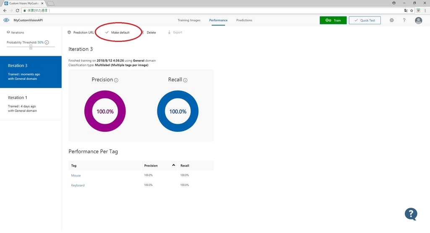Open the Keyboard tag link
Image resolution: width=430 pixels, height=233 pixels.
[x=78, y=185]
